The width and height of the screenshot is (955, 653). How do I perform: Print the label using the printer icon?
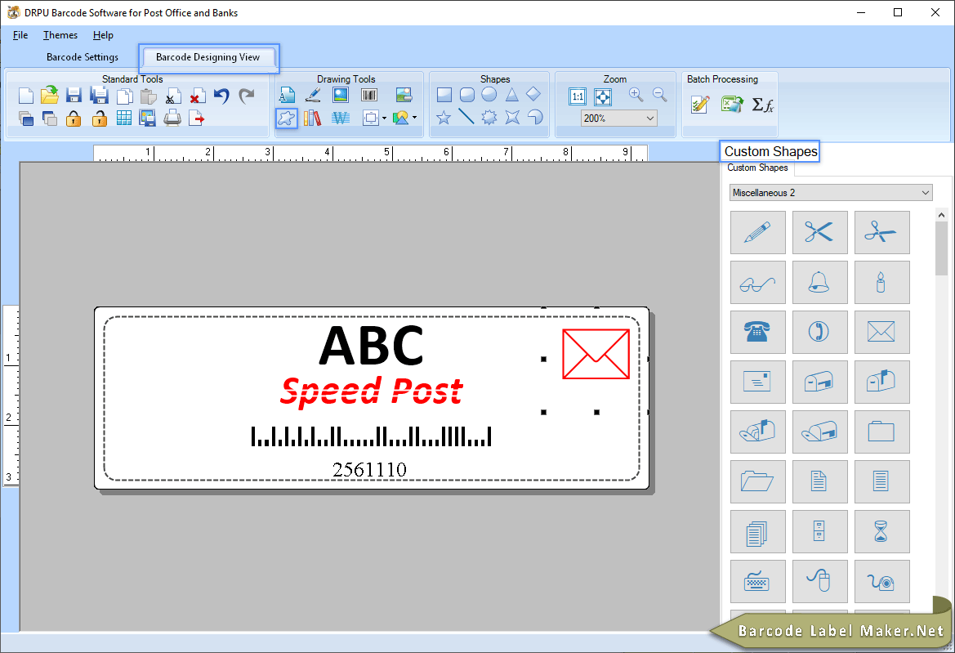[x=172, y=119]
